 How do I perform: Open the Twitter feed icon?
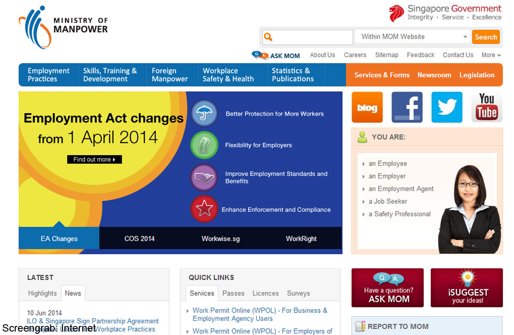(447, 107)
